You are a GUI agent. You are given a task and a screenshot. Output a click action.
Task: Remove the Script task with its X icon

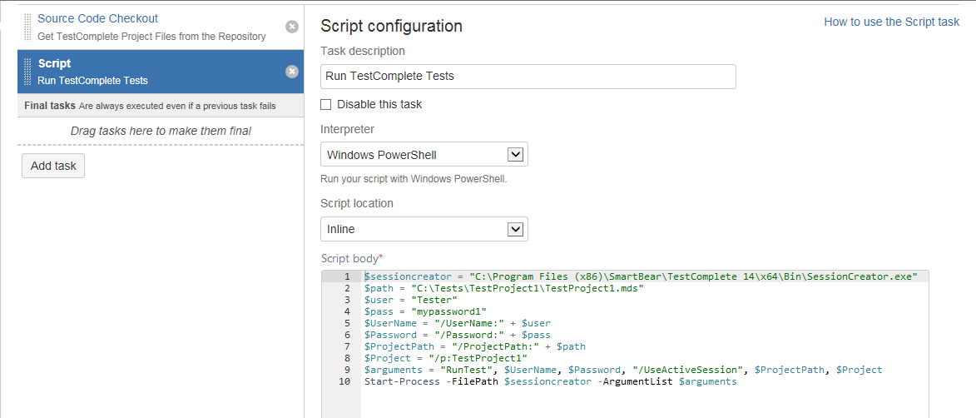(x=292, y=72)
